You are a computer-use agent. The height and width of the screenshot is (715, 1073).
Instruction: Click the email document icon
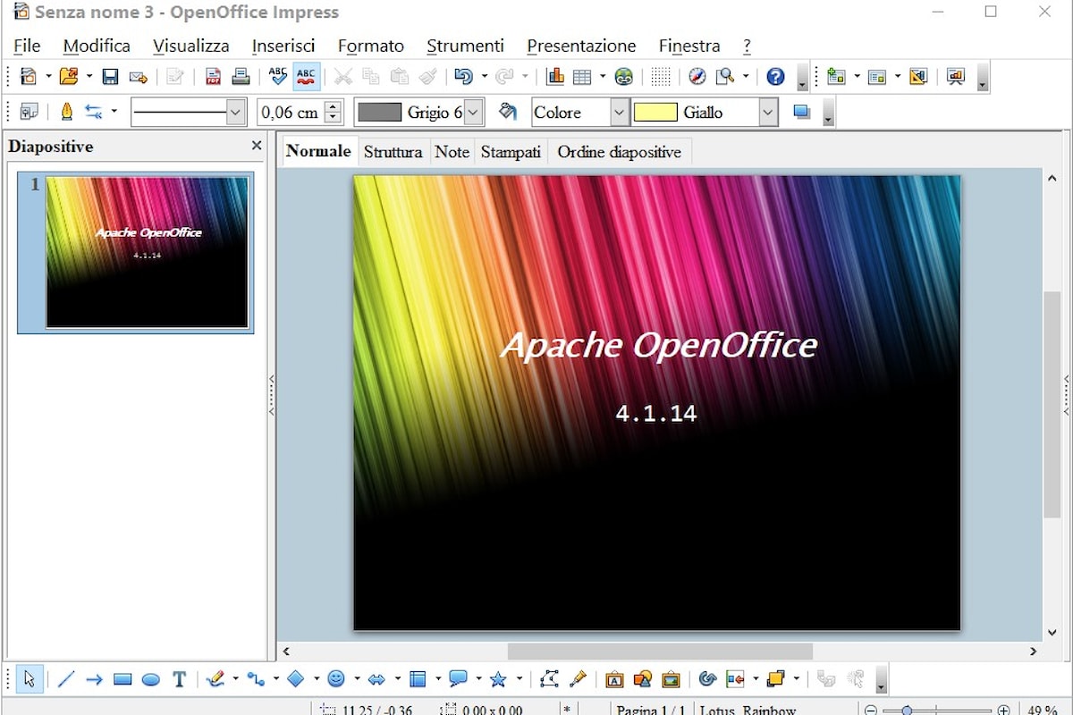(x=138, y=77)
